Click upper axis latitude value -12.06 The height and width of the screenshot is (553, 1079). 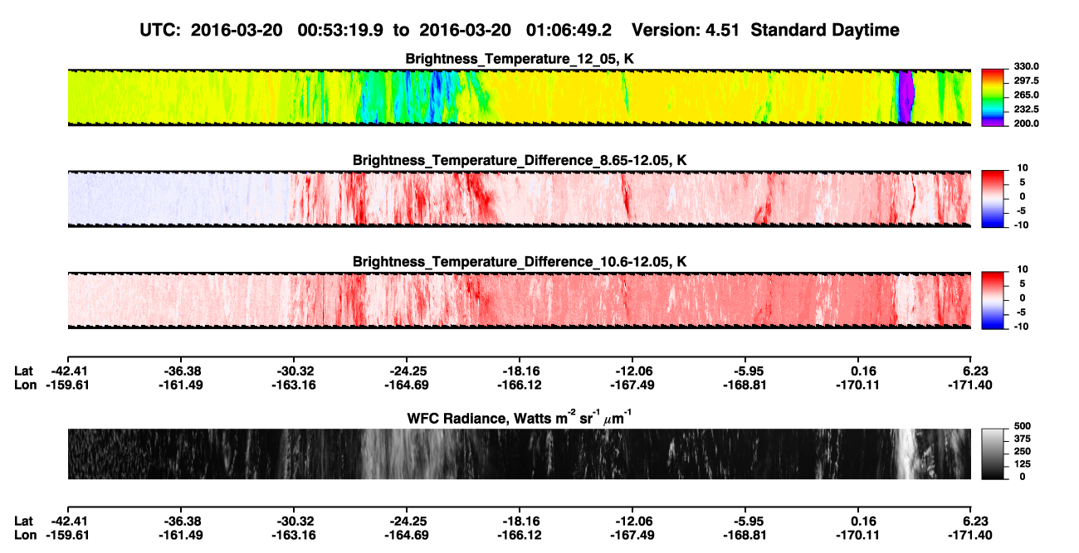(x=632, y=371)
